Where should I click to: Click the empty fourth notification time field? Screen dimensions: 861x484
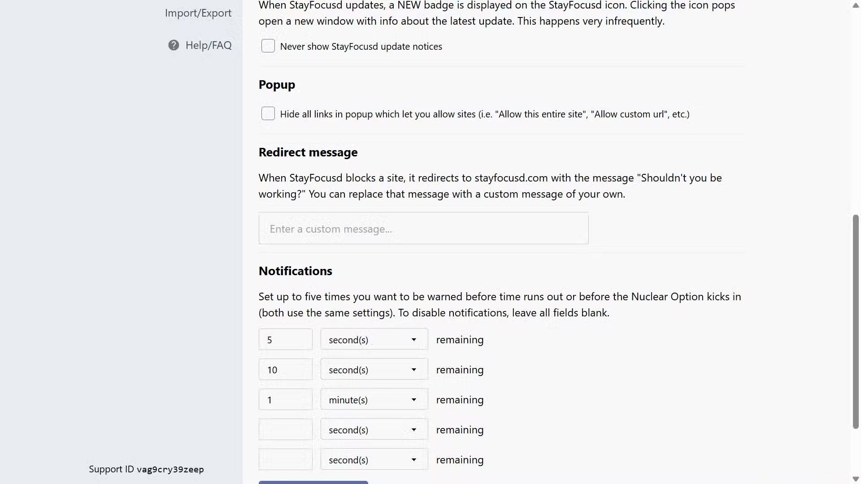coord(286,430)
